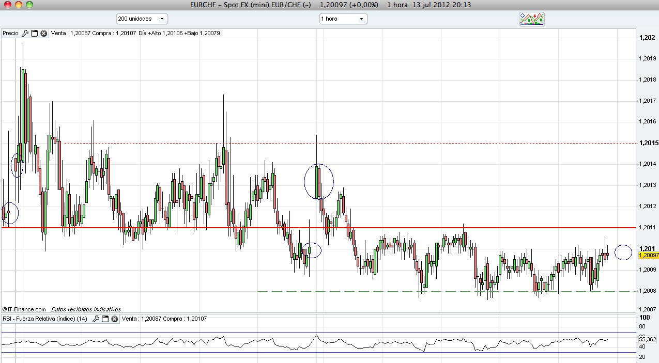
Task: Click the 1,2013 price axis label
Action: coord(648,185)
